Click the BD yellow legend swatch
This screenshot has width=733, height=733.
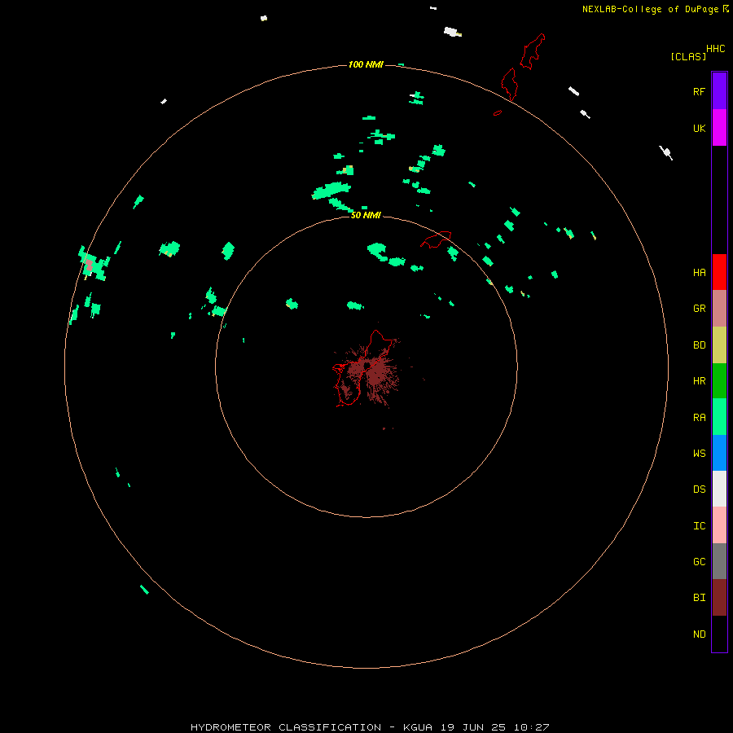[x=719, y=345]
